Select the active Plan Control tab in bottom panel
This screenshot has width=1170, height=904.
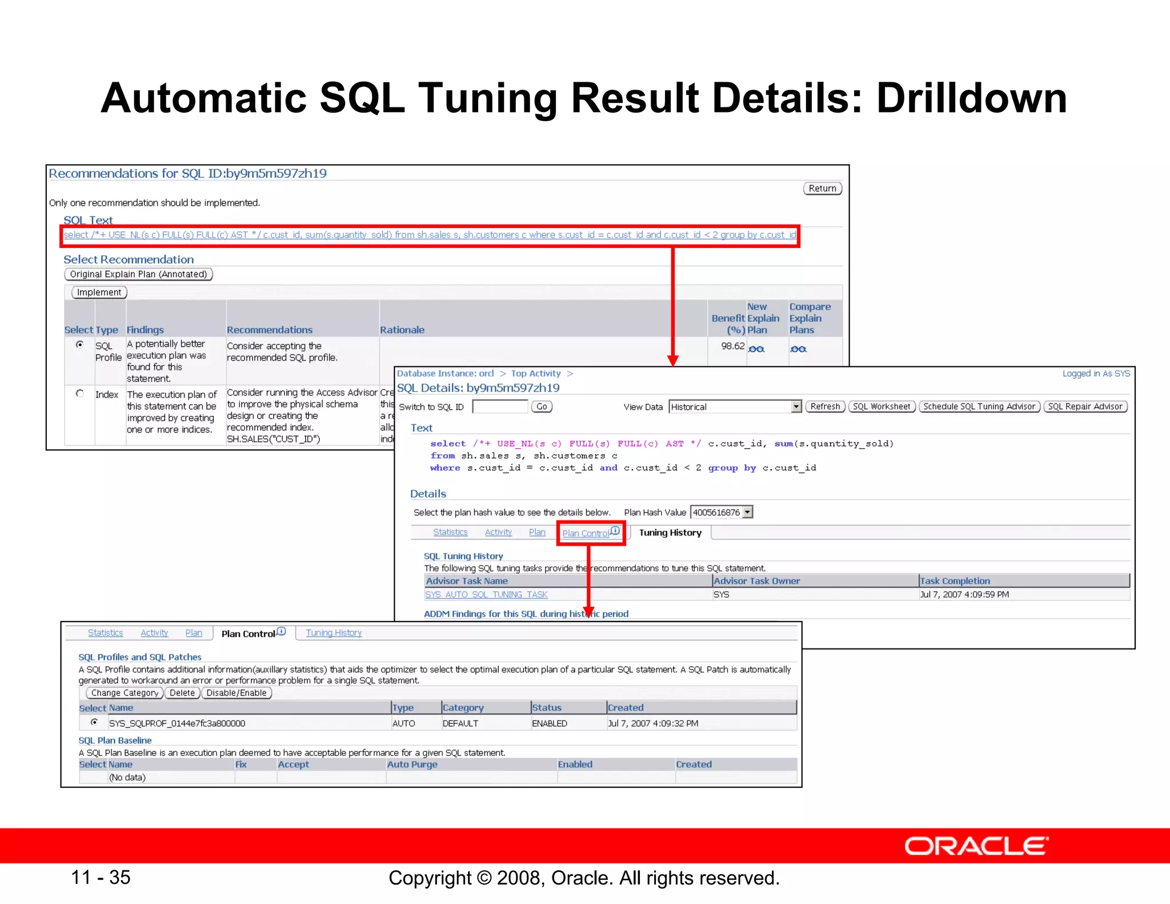(x=249, y=634)
